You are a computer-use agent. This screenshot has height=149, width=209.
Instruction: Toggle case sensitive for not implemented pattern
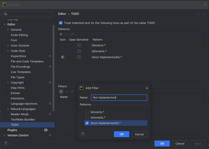(79, 57)
